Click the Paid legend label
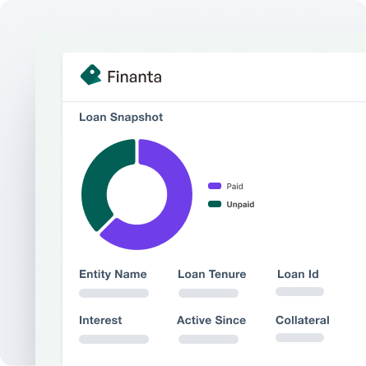 click(234, 187)
